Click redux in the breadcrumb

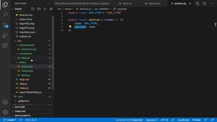[68, 9]
